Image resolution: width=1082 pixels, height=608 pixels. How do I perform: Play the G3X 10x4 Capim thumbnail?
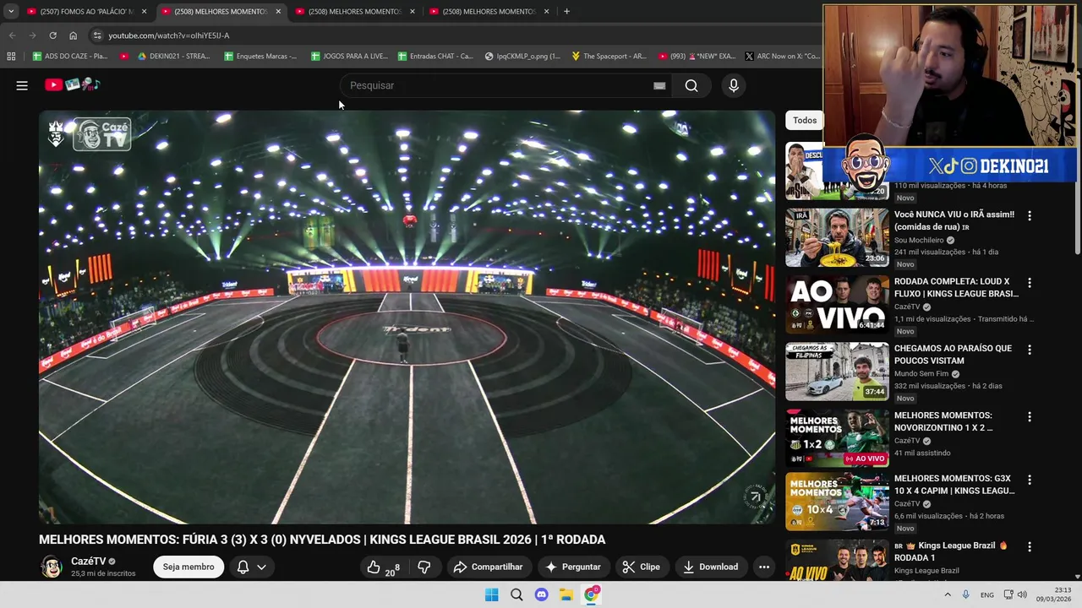point(837,502)
